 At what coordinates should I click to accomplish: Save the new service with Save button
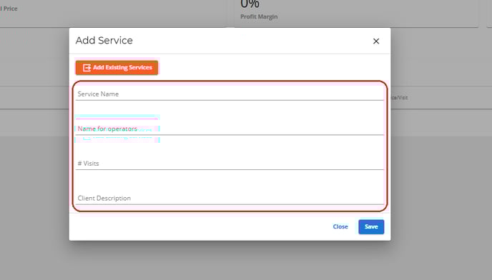click(x=371, y=226)
